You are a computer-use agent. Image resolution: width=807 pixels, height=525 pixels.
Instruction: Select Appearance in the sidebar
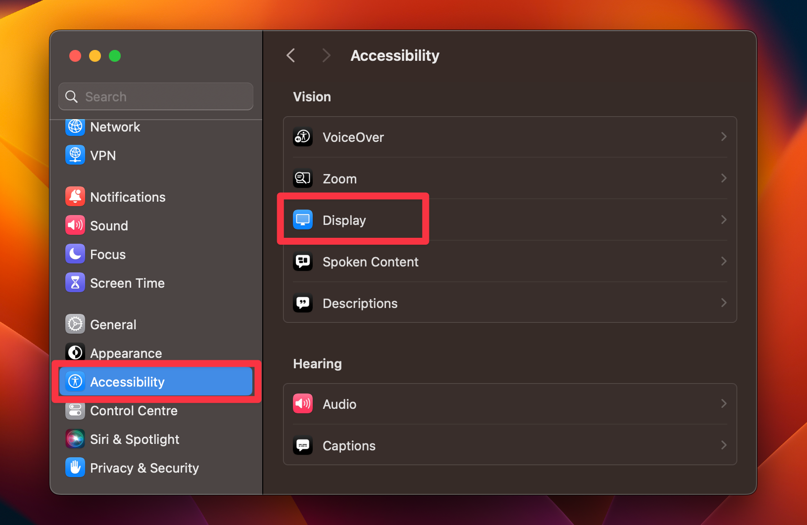click(x=126, y=352)
